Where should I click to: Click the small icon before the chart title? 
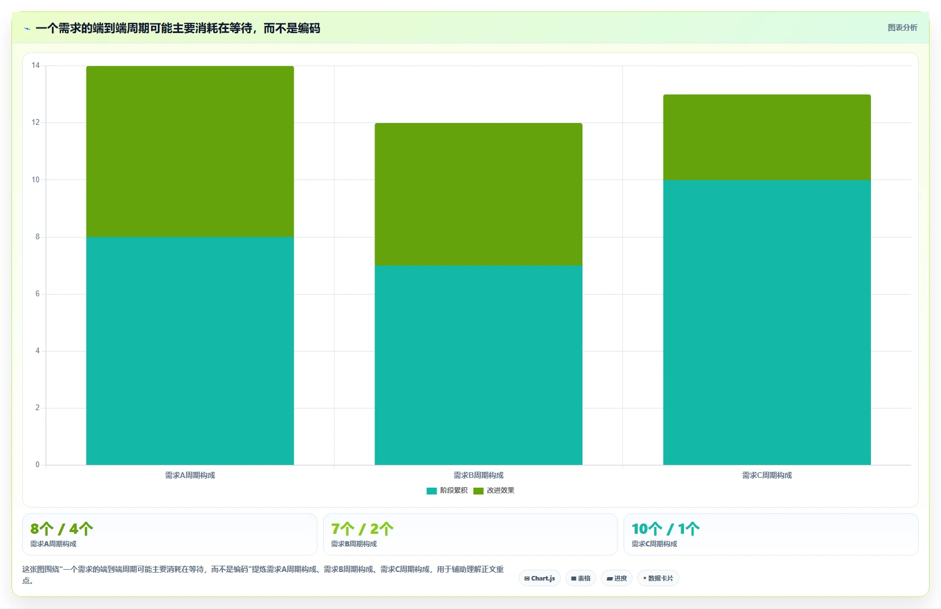(27, 28)
